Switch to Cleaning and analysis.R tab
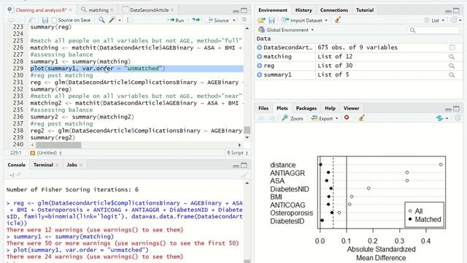Screen dimensions: 467x263 (x=41, y=10)
